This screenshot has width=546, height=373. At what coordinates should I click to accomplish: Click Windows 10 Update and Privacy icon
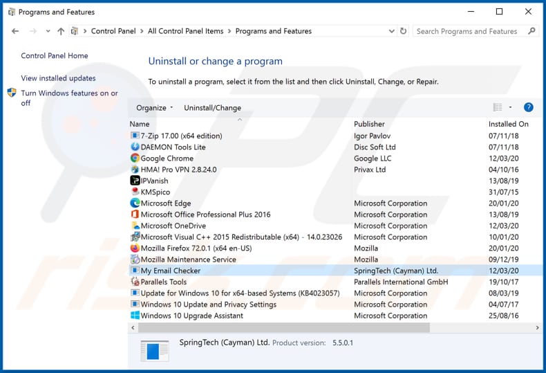coord(135,304)
